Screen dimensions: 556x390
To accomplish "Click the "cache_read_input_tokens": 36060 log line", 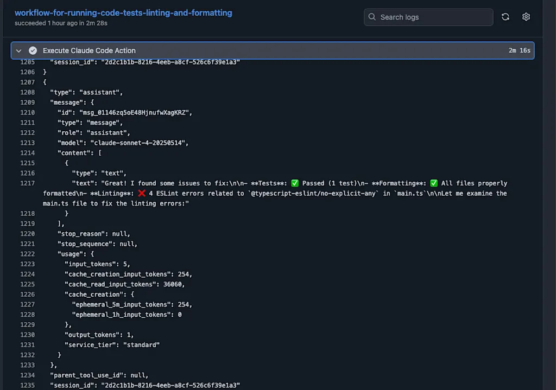I will [x=124, y=284].
